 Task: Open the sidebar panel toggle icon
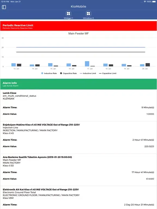[x=4, y=7]
